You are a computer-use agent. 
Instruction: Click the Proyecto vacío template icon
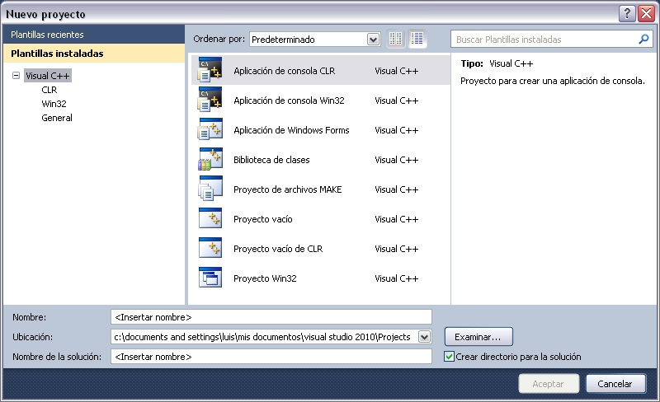[210, 218]
